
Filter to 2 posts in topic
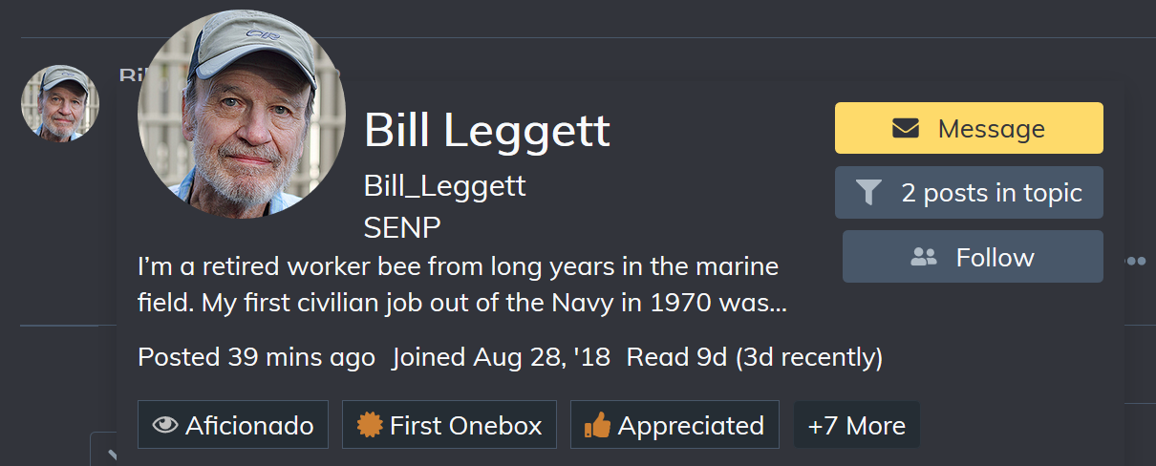pyautogui.click(x=969, y=193)
